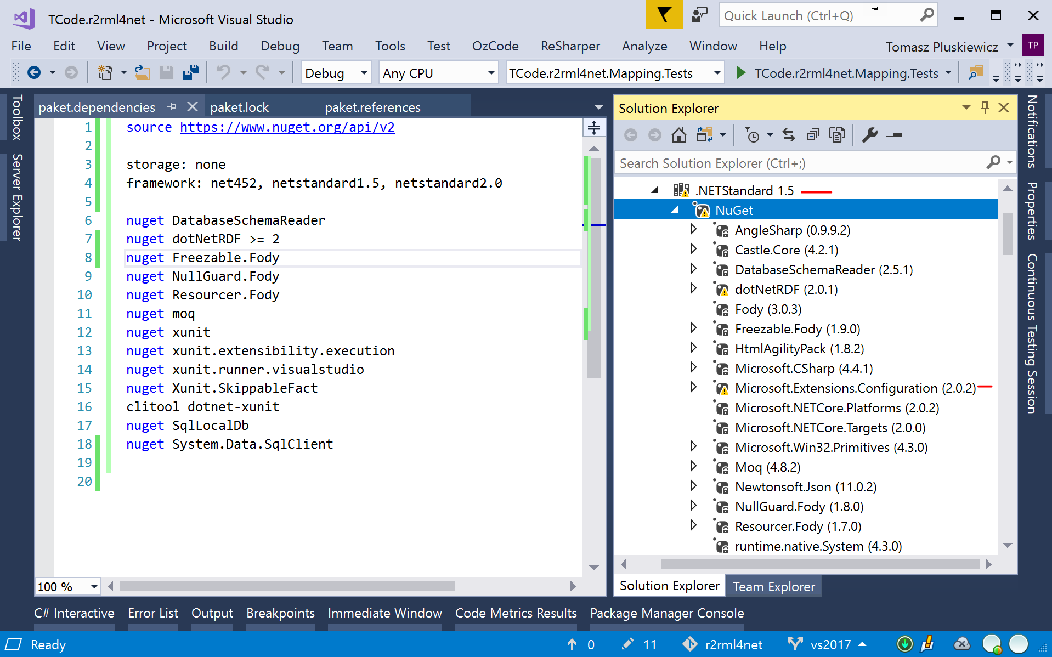Open the Notifications side panel

pos(1032,132)
